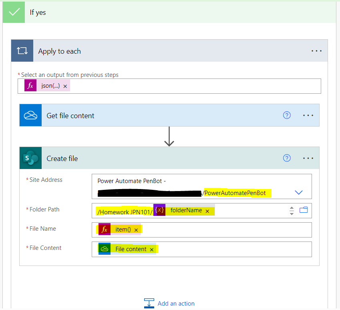
Task: Open help for Create file action
Action: 287,158
